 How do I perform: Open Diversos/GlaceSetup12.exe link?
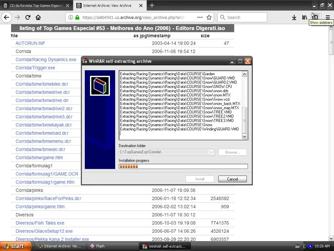tap(44, 231)
